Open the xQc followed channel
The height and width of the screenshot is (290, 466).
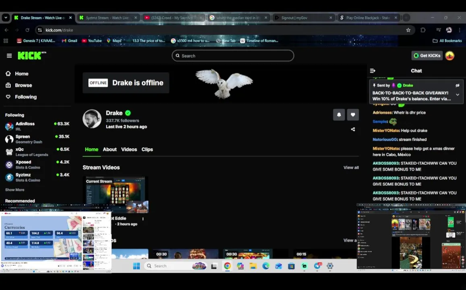point(37,152)
